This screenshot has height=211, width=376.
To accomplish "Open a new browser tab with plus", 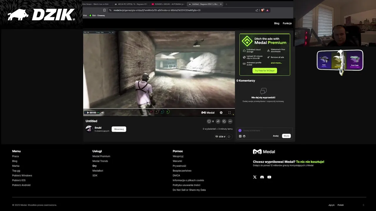I will [226, 4].
